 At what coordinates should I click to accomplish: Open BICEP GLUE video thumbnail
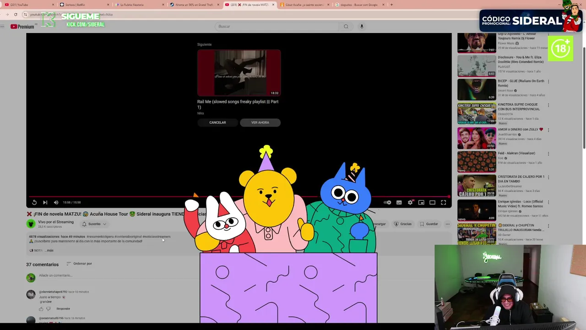pos(477,89)
